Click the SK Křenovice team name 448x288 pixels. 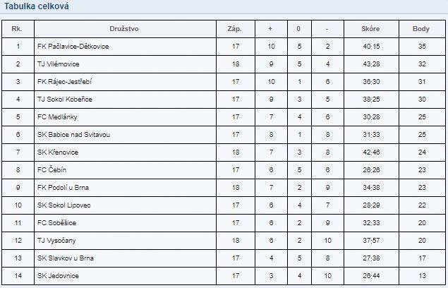coord(58,152)
